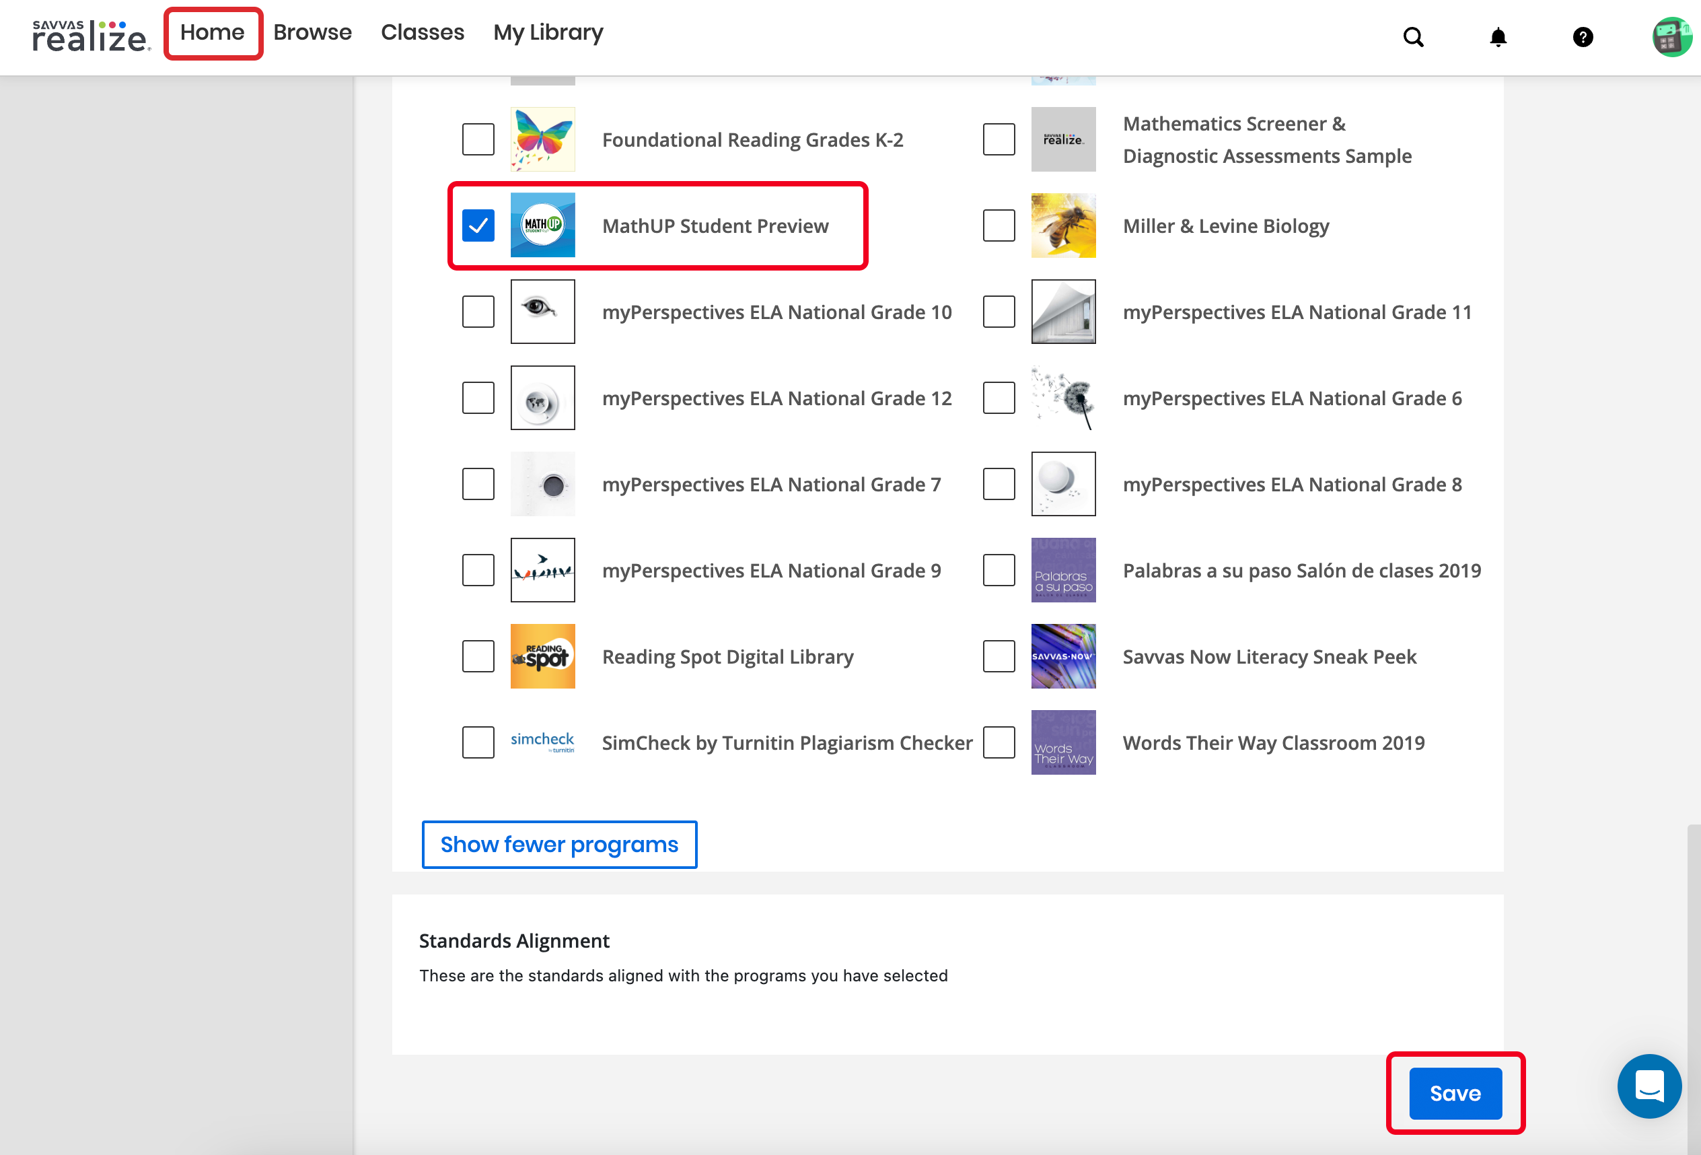Click the Foundational Reading Grades K-2 label

752,140
